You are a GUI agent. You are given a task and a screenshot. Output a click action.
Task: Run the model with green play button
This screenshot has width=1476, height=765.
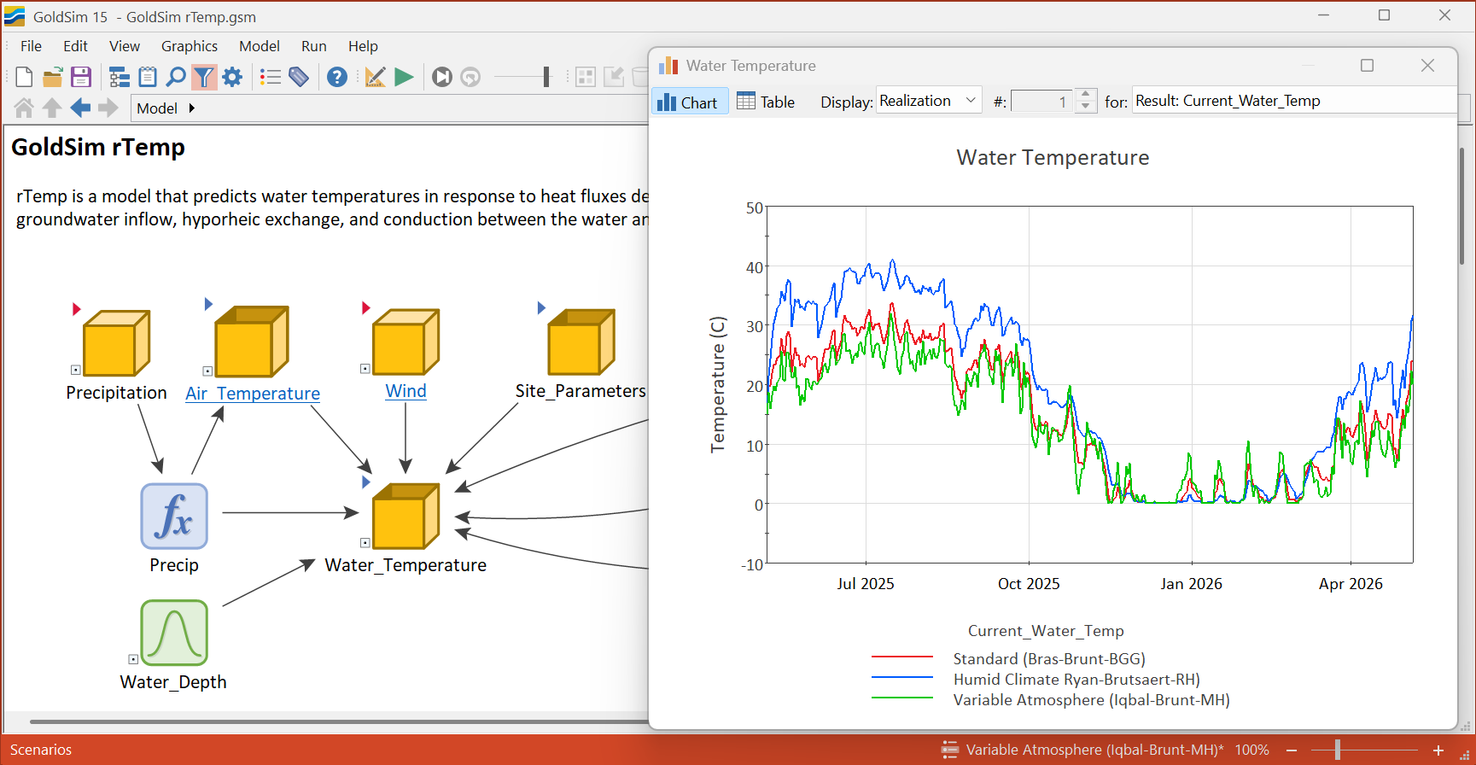[x=404, y=77]
